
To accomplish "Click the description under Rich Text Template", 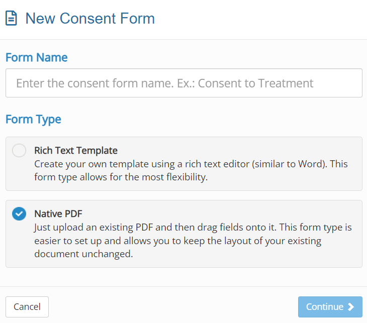I will click(191, 170).
